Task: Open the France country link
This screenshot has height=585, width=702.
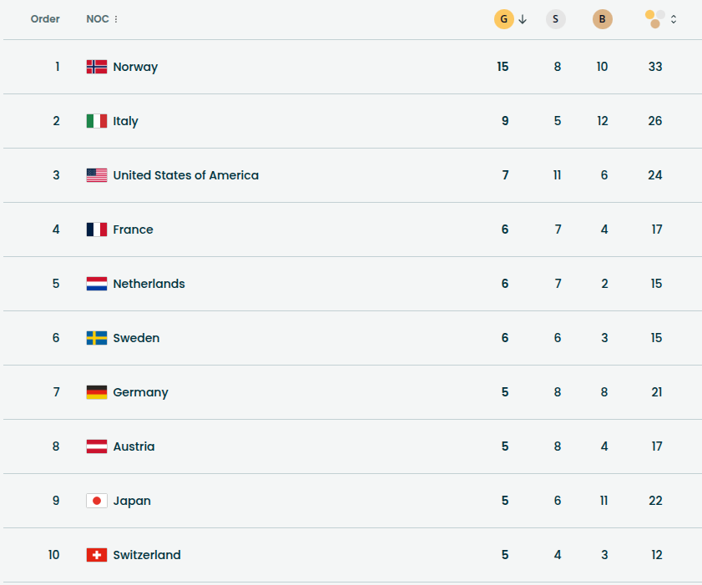Action: point(134,229)
